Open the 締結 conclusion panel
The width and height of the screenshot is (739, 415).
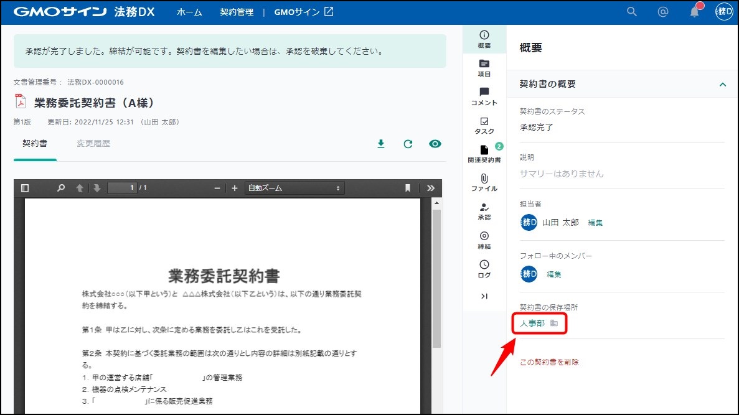484,240
